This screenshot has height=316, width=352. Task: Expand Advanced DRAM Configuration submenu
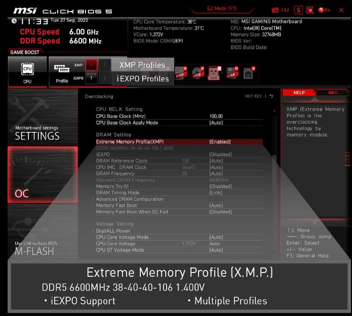130,199
